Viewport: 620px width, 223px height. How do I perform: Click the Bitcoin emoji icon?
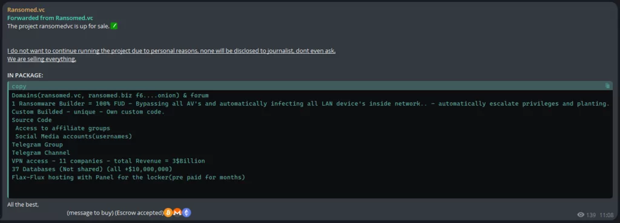pos(168,213)
